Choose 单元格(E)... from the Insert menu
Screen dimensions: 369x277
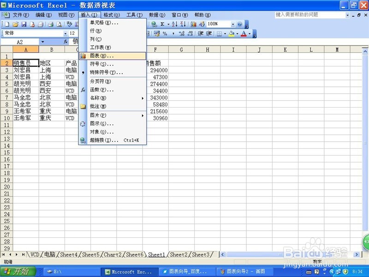[x=113, y=23]
